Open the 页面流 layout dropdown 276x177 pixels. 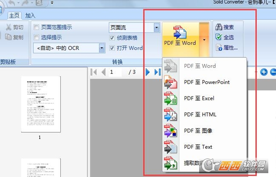tap(156, 27)
